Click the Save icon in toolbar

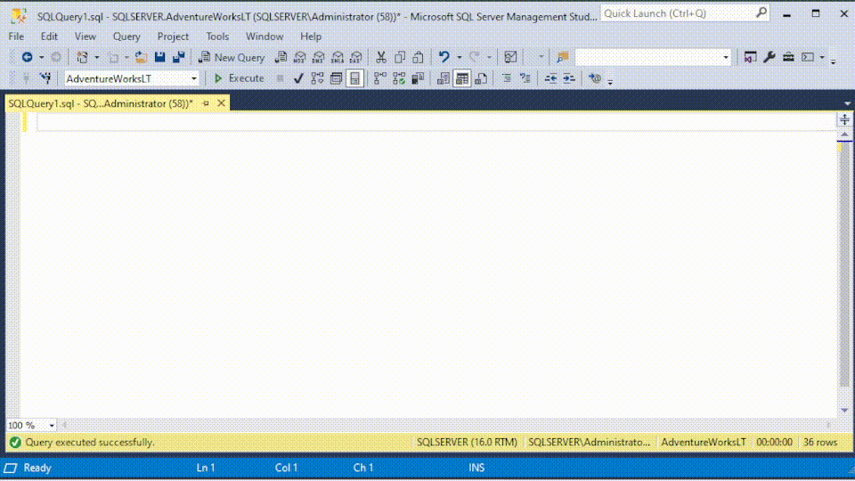click(160, 57)
